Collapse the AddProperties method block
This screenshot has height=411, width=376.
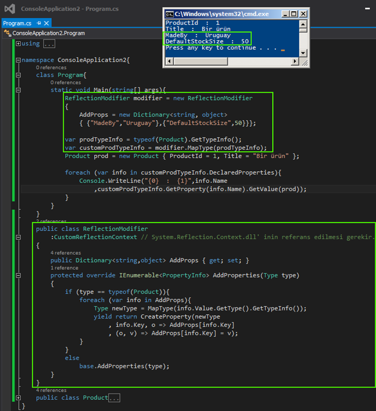point(19,276)
